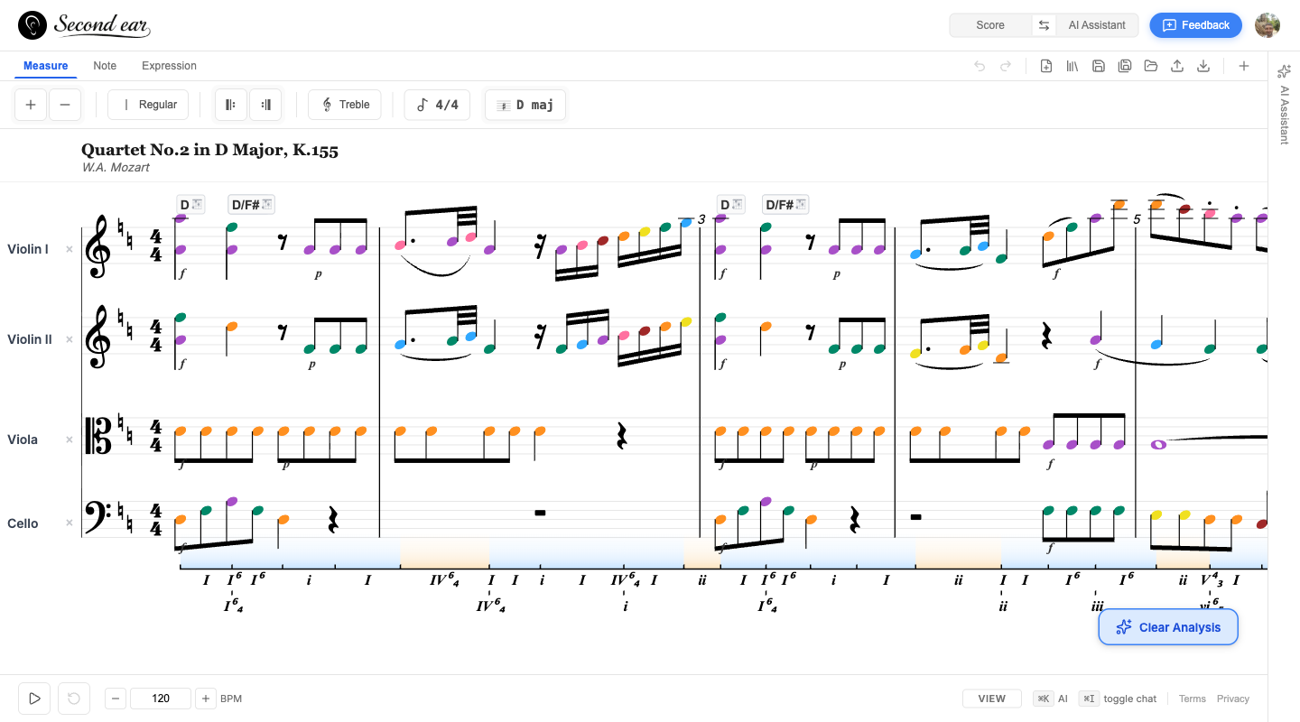Create a new score document
1300x722 pixels.
tap(1045, 66)
